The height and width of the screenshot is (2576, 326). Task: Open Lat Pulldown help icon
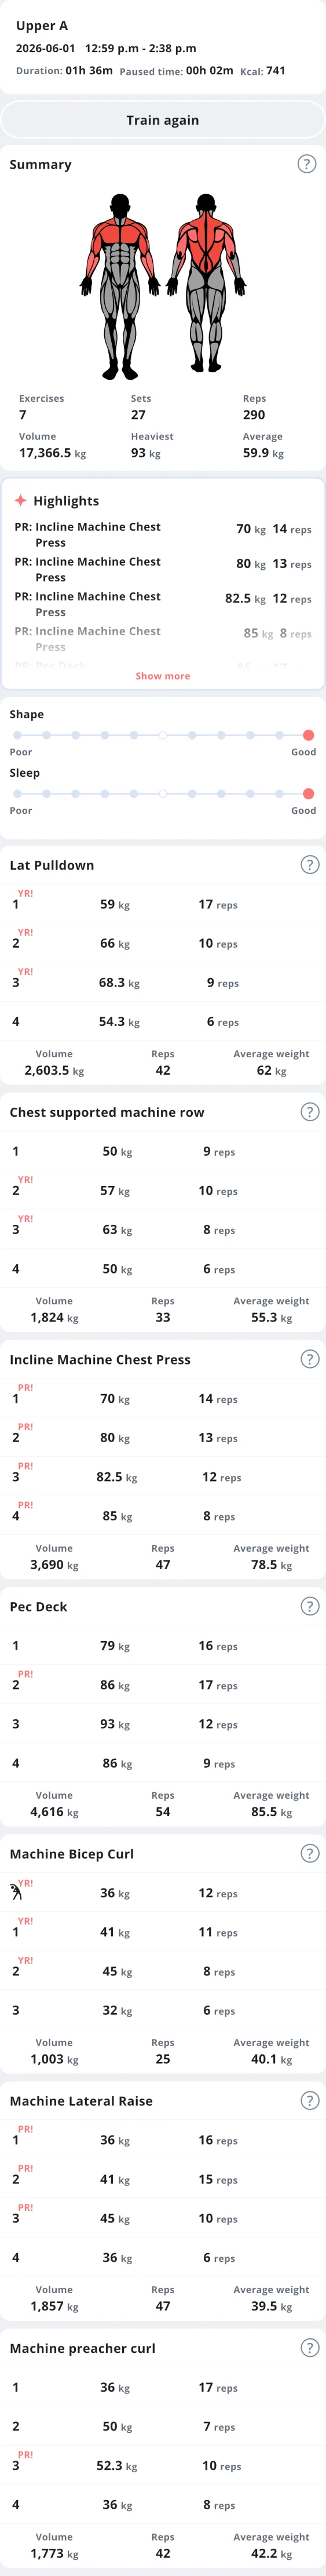pos(310,865)
